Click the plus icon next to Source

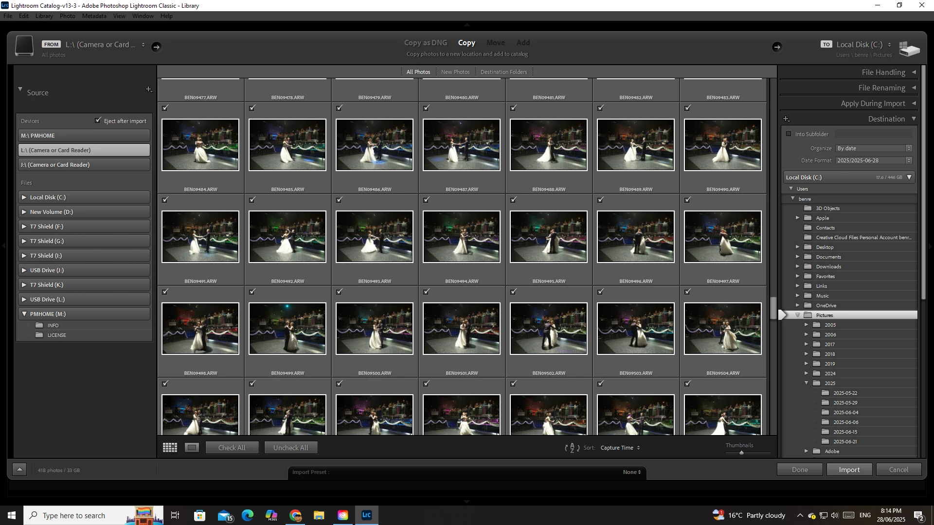pyautogui.click(x=149, y=89)
